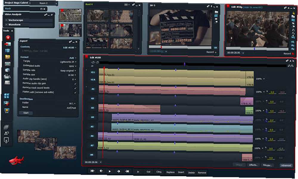Click the Insert button
This screenshot has width=298, height=179.
click(x=181, y=172)
